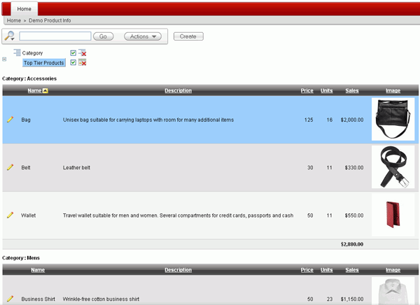Viewport: 420px width, 305px height.
Task: Edit the Wallet row pencil icon
Action: click(10, 215)
